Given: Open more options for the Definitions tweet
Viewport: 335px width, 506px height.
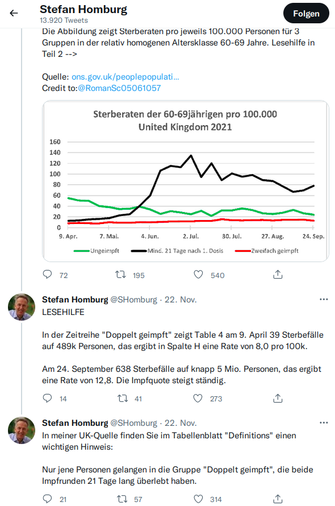Looking at the screenshot, I should pos(324,423).
